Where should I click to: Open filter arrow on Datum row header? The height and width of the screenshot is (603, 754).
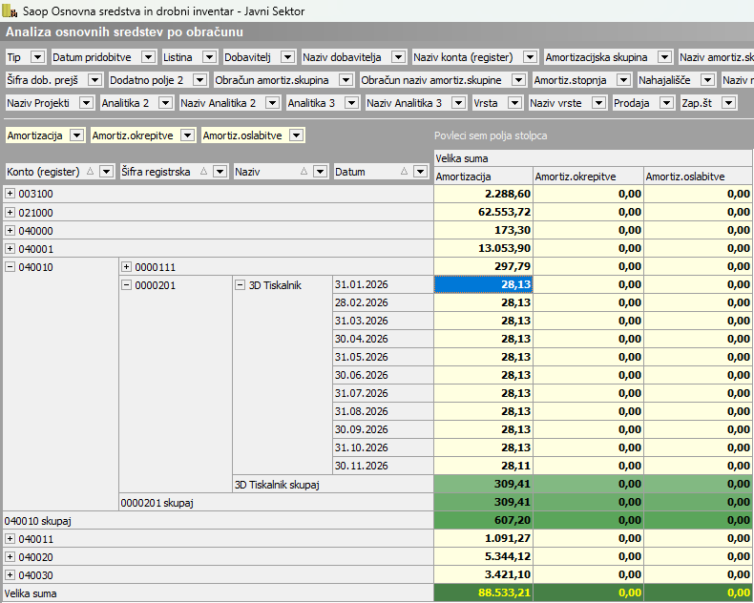coord(419,172)
